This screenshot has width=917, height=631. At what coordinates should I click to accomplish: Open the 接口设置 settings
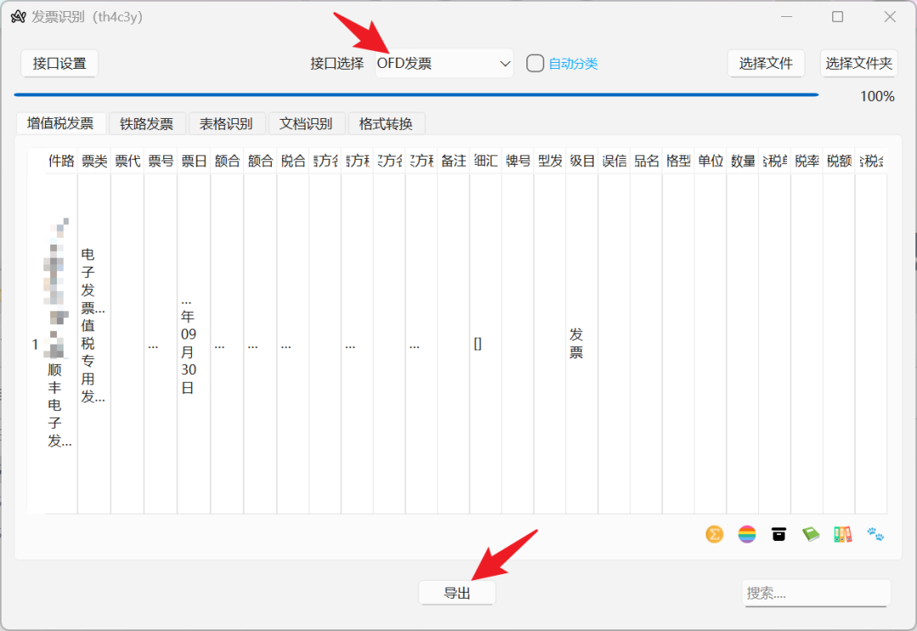pos(59,63)
